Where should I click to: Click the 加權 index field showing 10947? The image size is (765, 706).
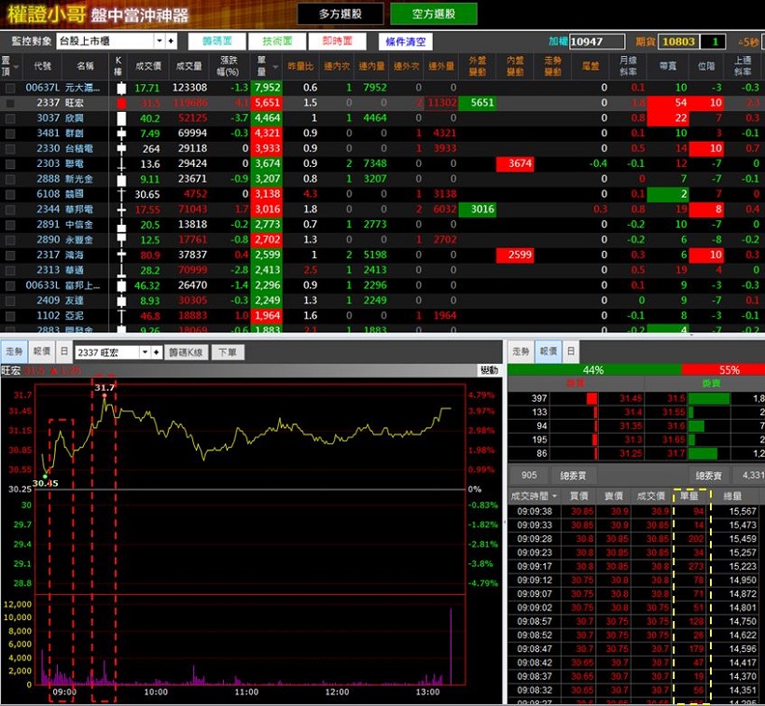point(597,42)
